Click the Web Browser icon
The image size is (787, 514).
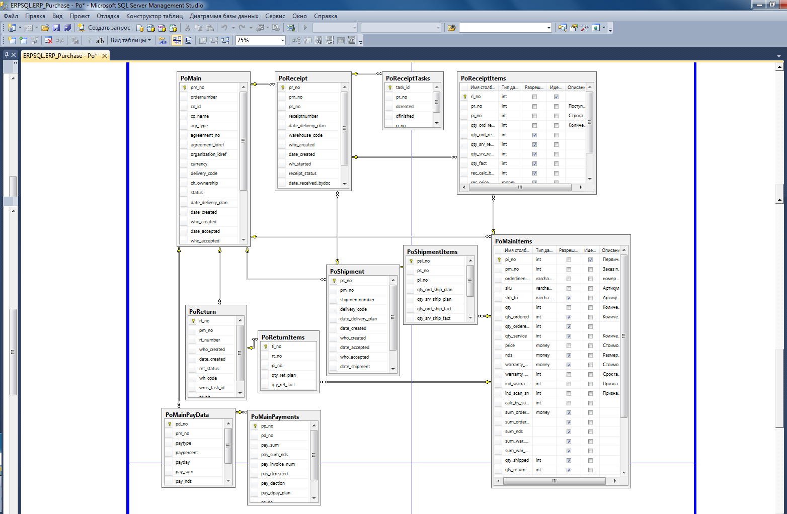596,28
